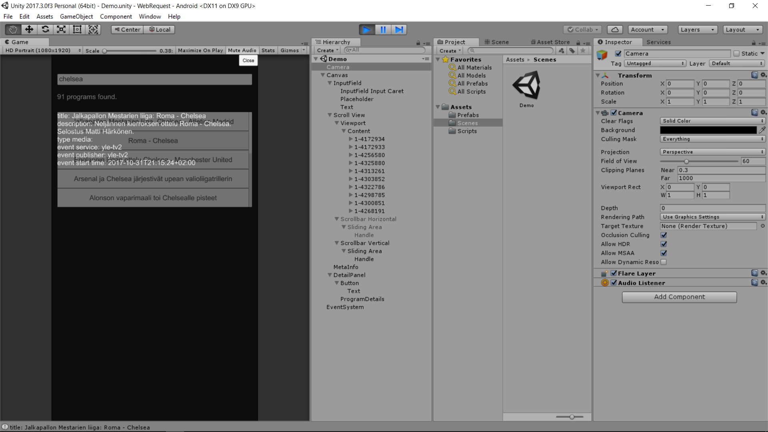Viewport: 768px width, 432px height.
Task: Open the cloud services icon
Action: (615, 30)
